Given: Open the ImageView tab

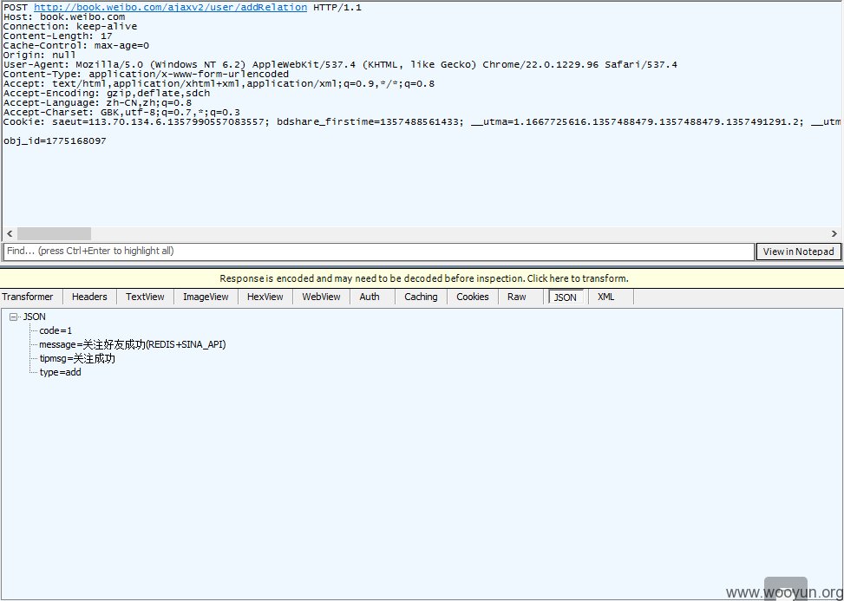Looking at the screenshot, I should 206,297.
